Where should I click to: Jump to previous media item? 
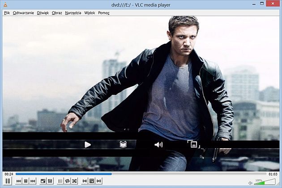click(18, 181)
